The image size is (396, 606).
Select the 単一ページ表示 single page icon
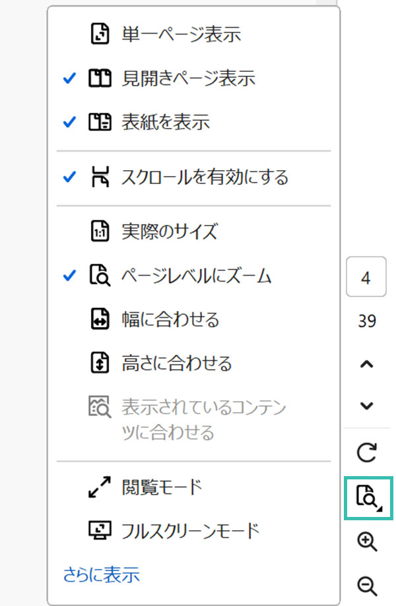100,34
